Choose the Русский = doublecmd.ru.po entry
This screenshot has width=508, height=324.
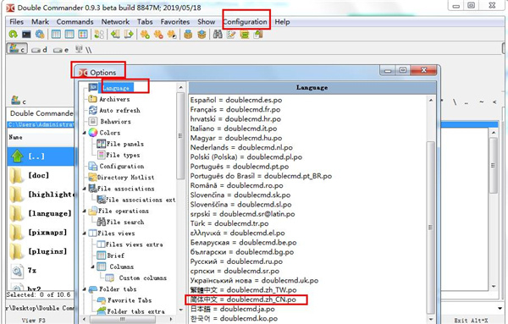coord(236,261)
